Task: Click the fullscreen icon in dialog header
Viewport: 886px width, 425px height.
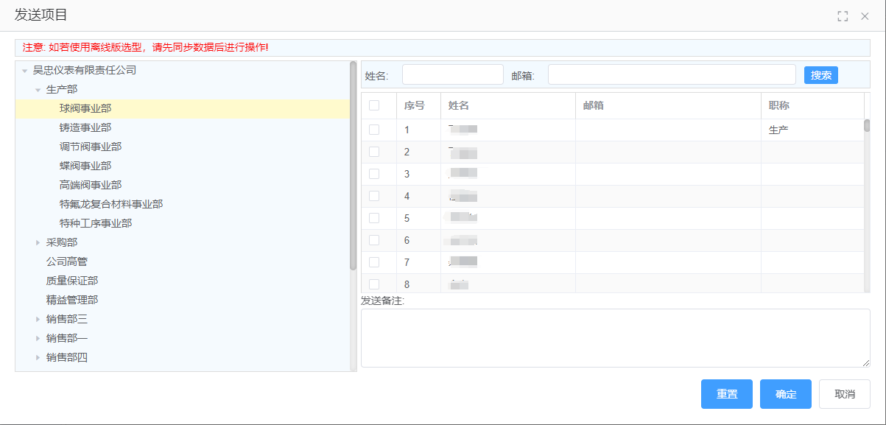Action: pos(843,16)
